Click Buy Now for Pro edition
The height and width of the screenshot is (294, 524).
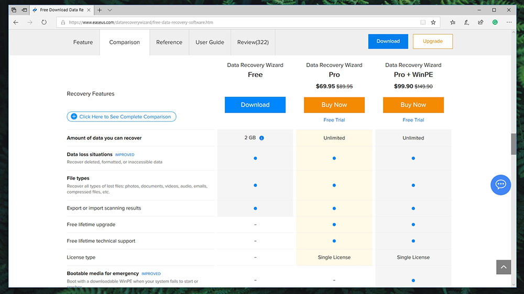click(x=334, y=105)
